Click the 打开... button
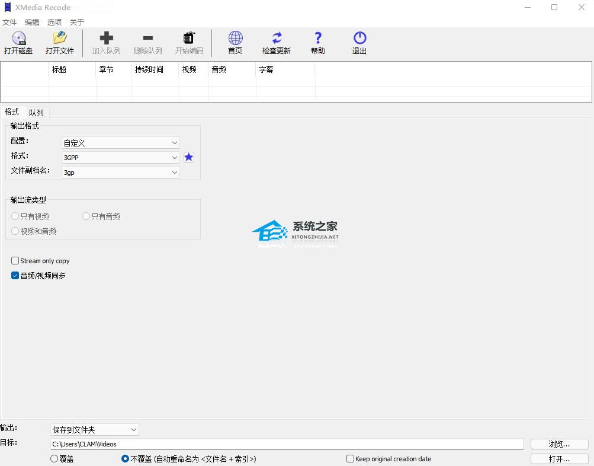 tap(559, 459)
